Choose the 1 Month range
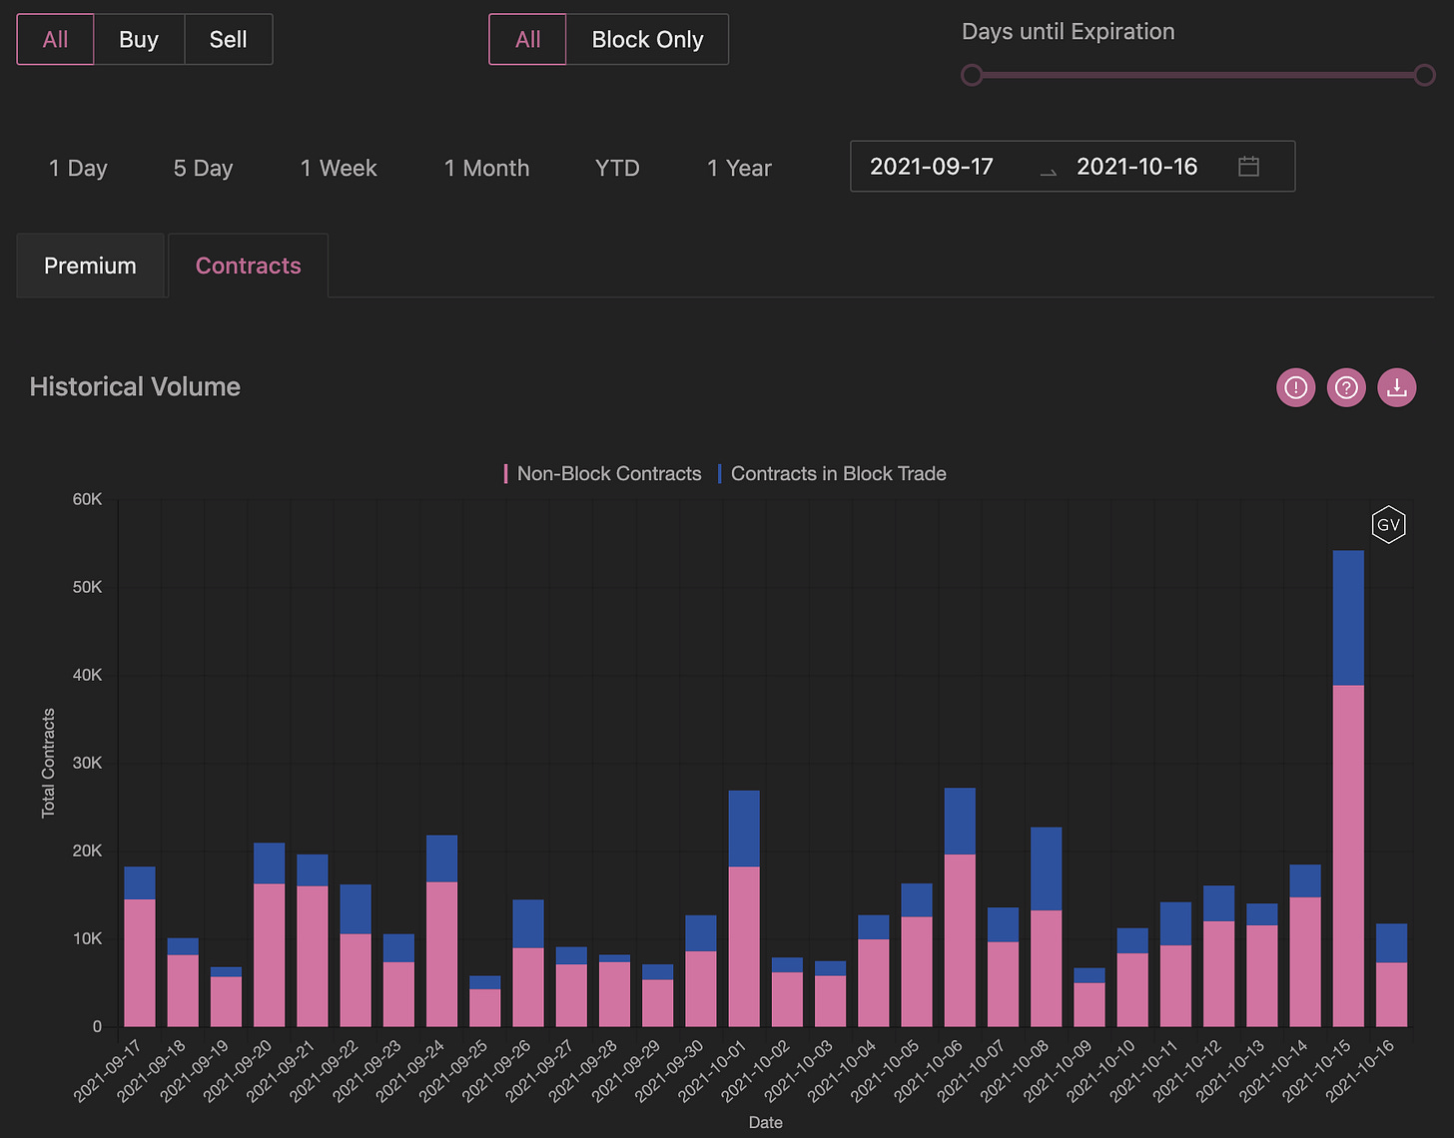This screenshot has height=1138, width=1454. point(486,168)
